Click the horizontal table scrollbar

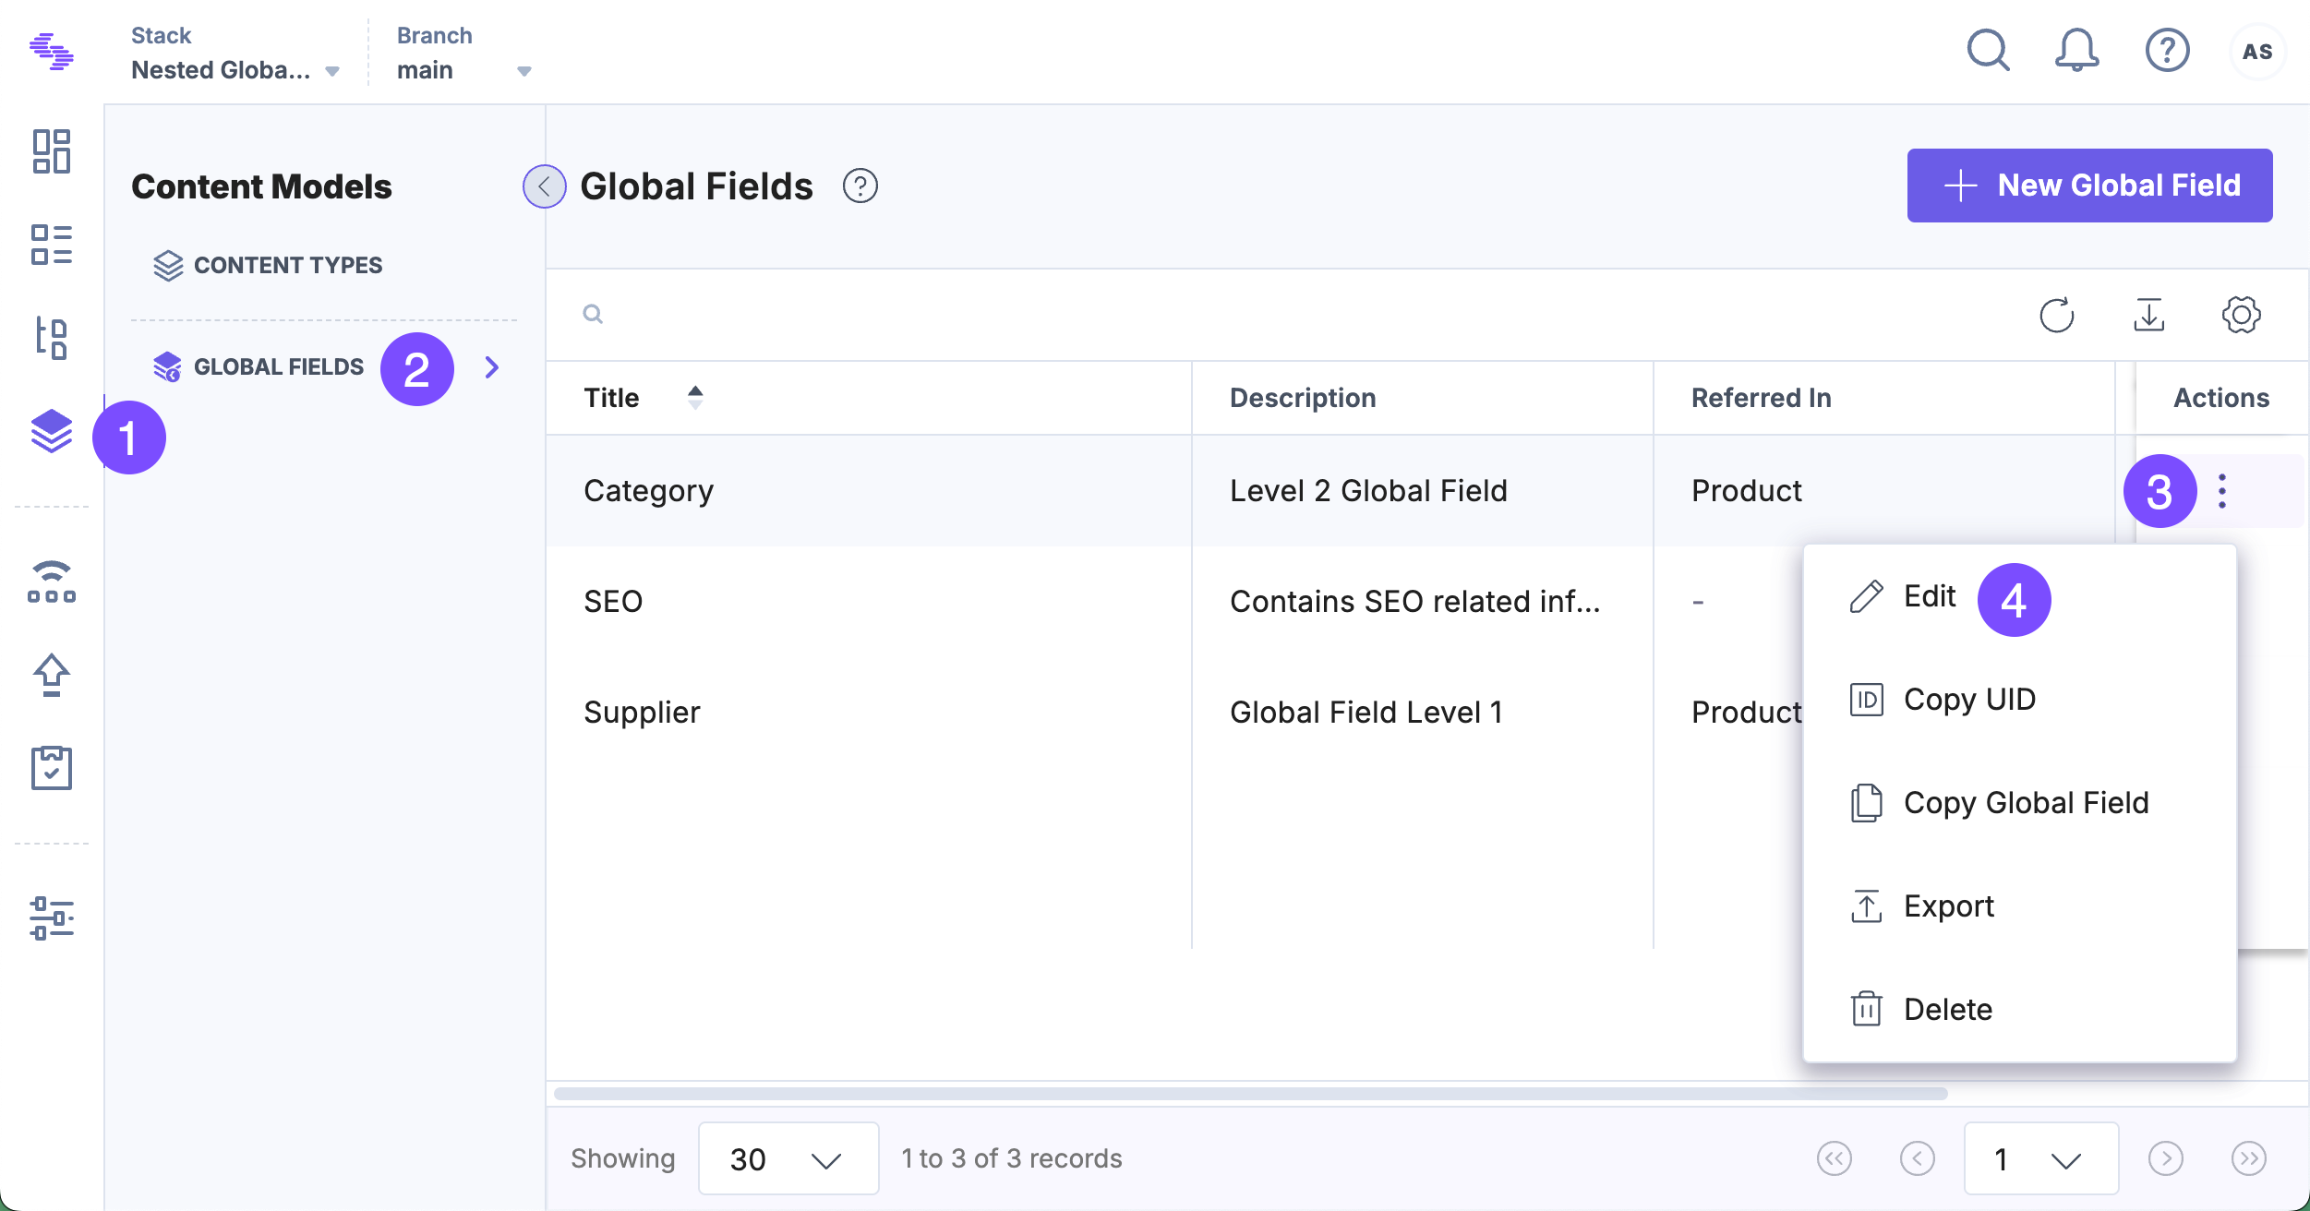coord(1251,1094)
